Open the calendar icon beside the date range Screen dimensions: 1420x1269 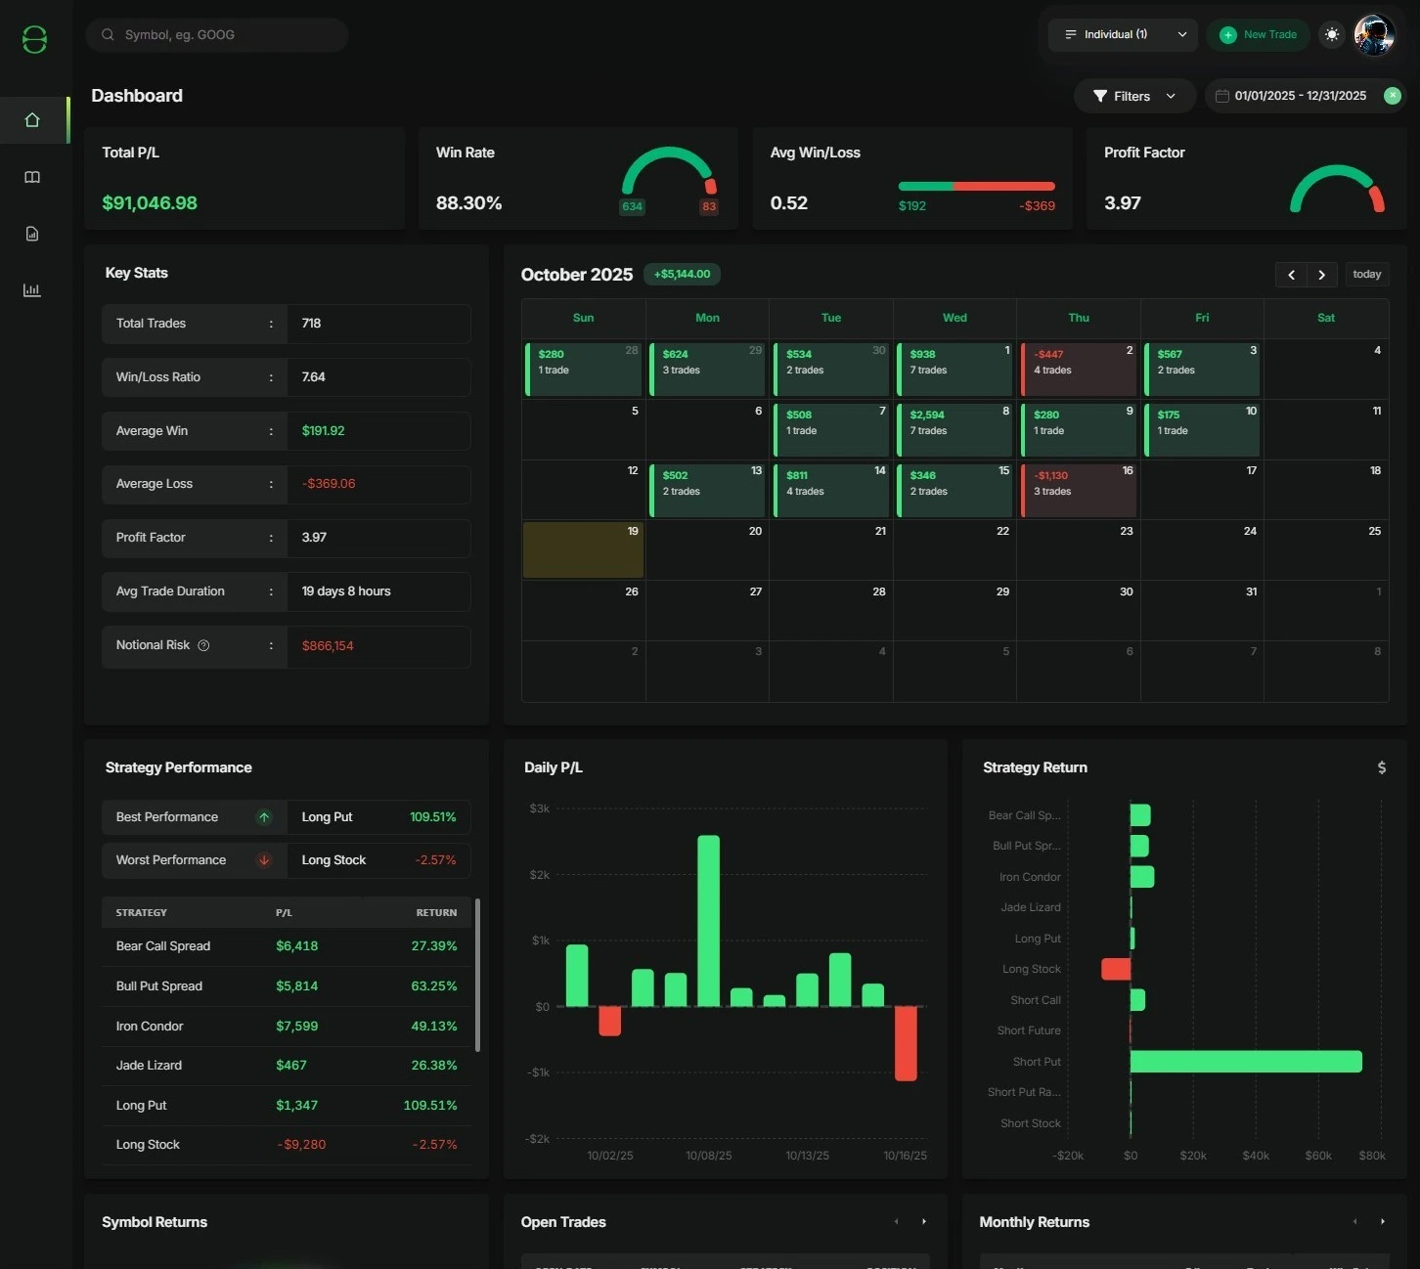click(x=1220, y=96)
